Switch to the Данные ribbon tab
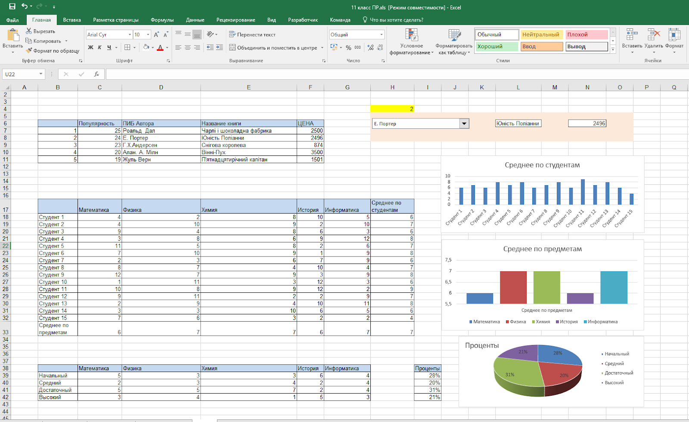Screen dimensions: 689x422 (x=195, y=19)
